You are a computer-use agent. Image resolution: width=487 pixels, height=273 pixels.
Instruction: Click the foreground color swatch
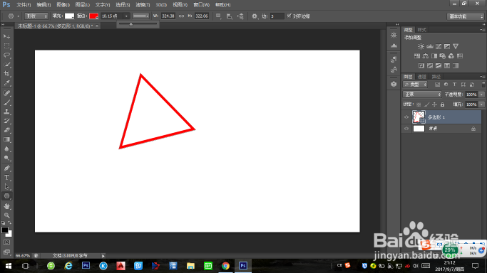(5, 230)
